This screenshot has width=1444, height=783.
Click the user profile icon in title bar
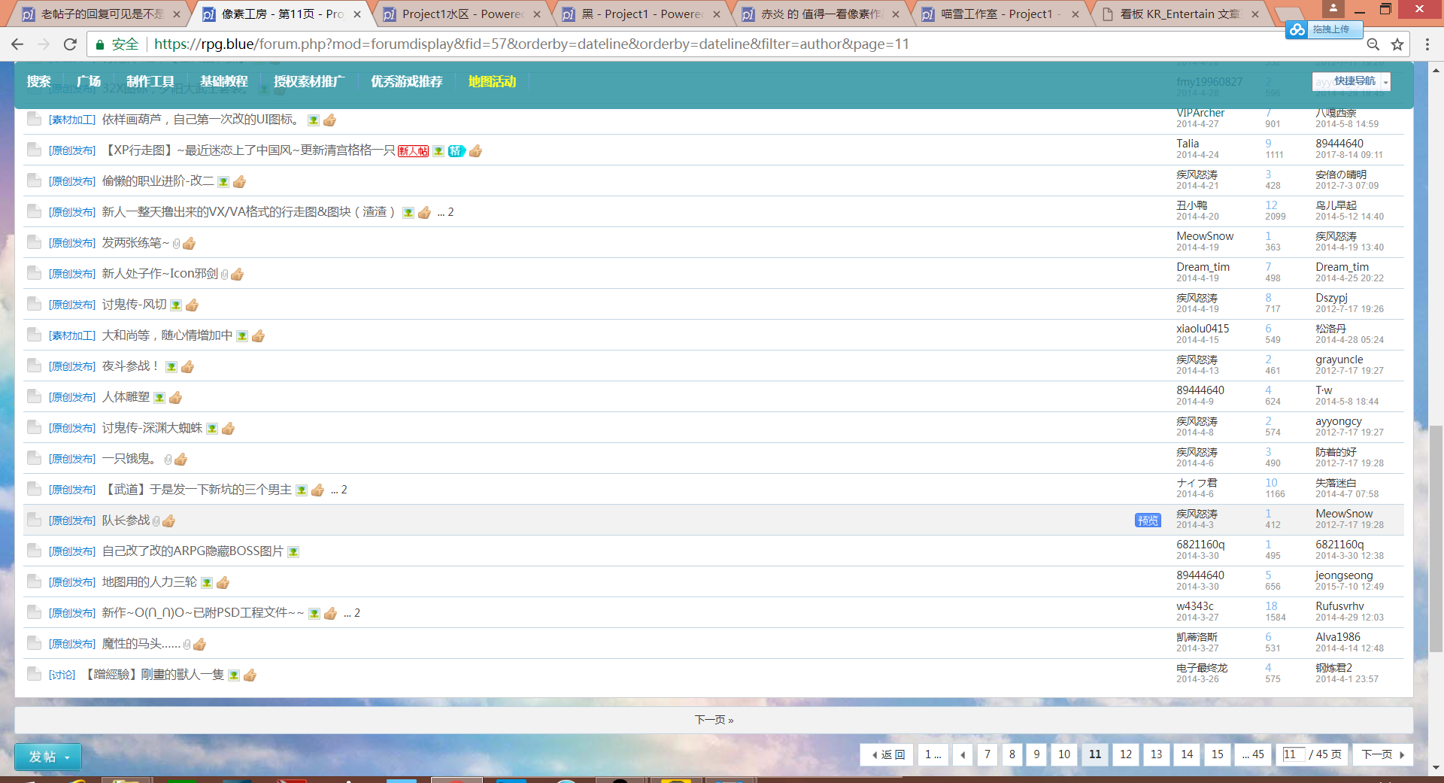pos(1333,8)
